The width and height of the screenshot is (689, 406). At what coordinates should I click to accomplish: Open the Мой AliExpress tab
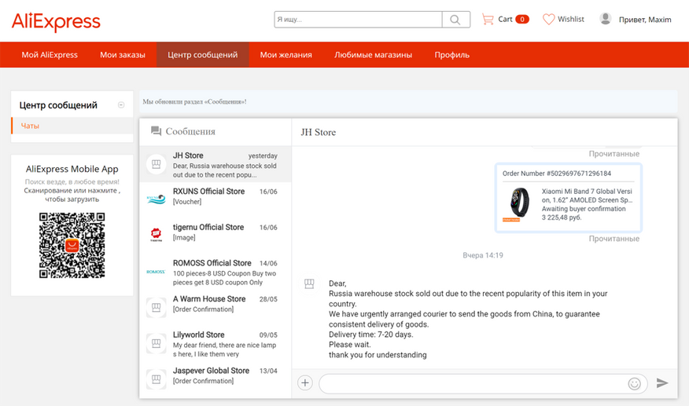pos(50,55)
